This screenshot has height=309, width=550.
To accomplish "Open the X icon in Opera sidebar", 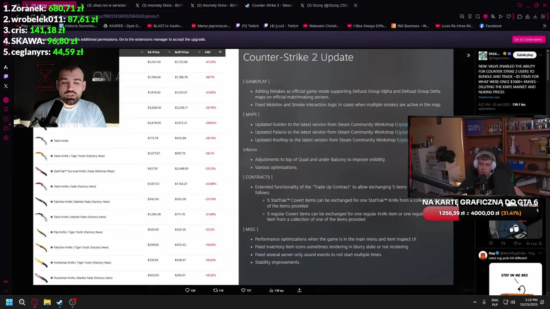I will point(6,86).
